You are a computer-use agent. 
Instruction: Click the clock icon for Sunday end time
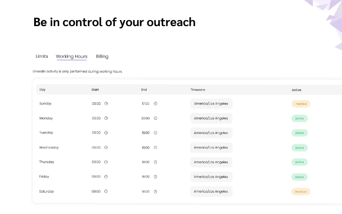pos(156,104)
